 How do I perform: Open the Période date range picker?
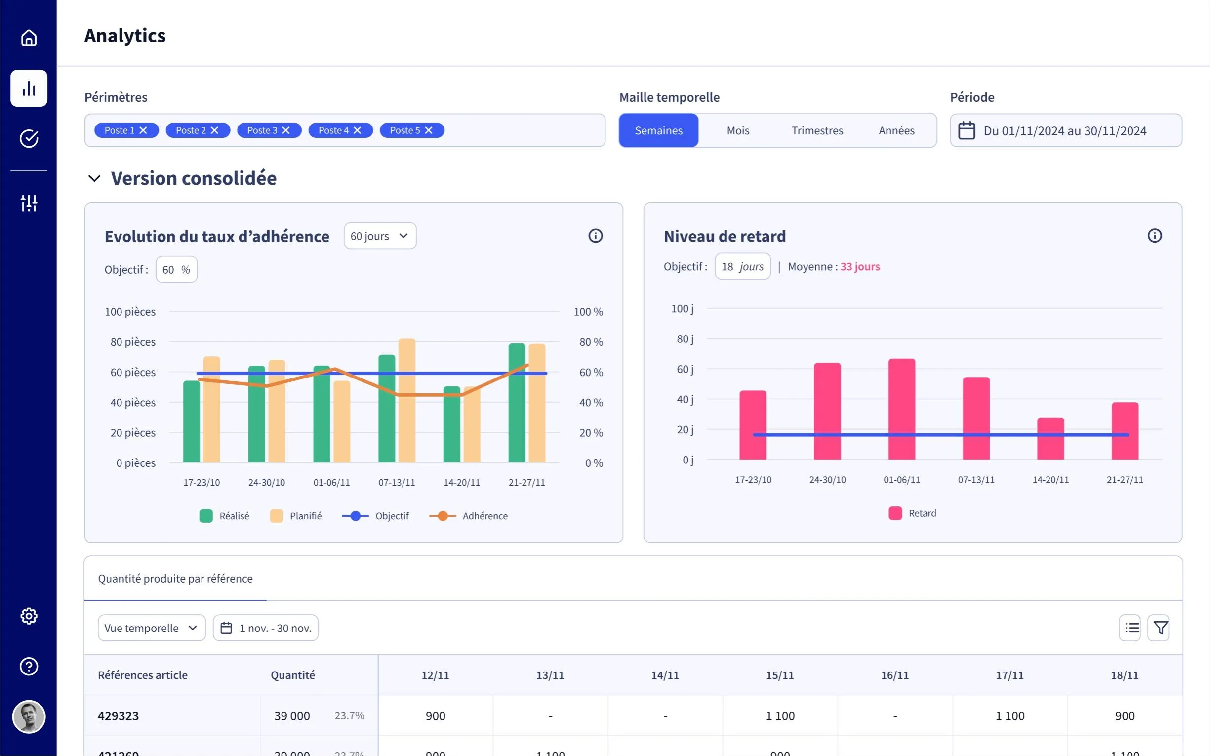1066,130
